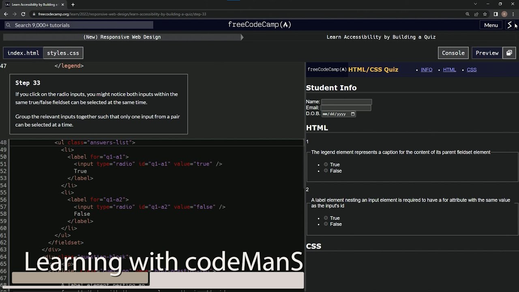Screen dimensions: 519x292
Task: Click the Name input field
Action: (x=346, y=101)
